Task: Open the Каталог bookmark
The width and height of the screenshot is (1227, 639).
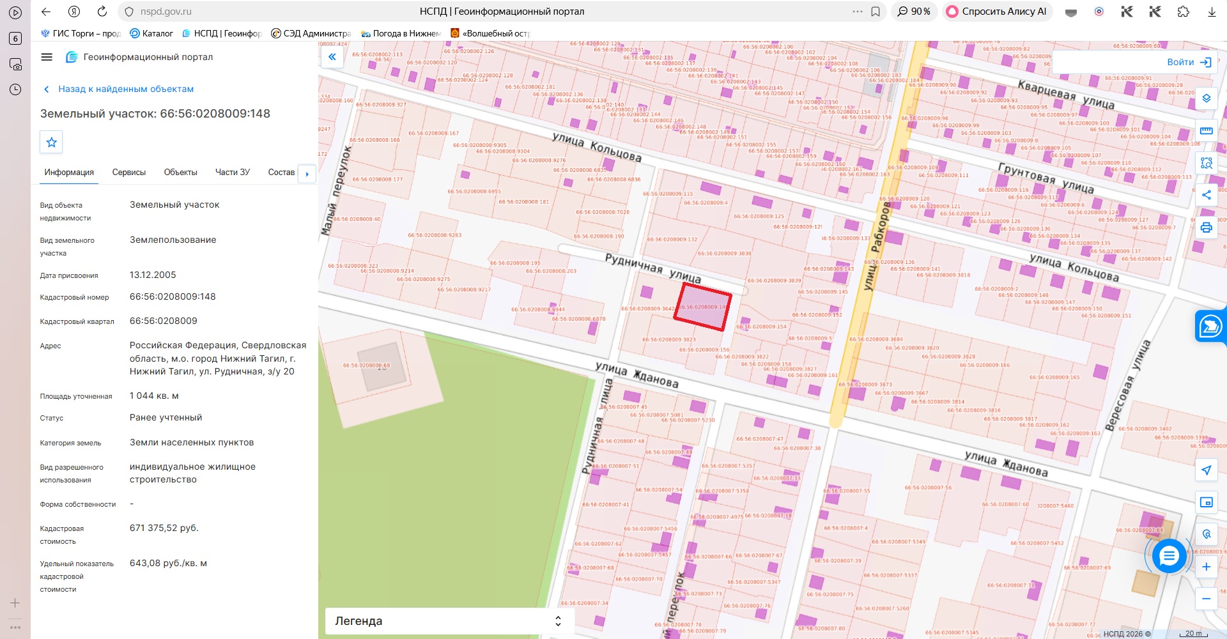Action: [151, 33]
